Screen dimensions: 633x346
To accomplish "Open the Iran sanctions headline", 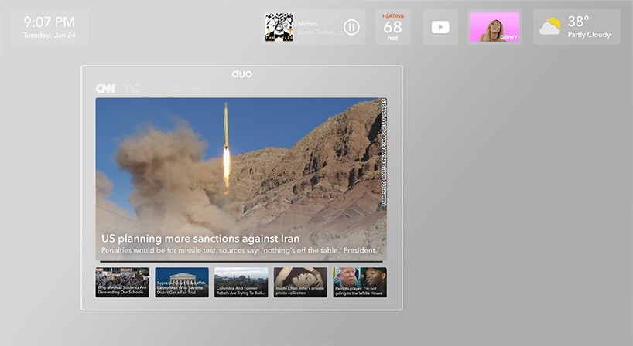I will (x=200, y=239).
